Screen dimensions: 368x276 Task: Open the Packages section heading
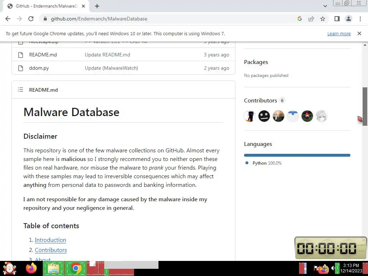(x=256, y=62)
